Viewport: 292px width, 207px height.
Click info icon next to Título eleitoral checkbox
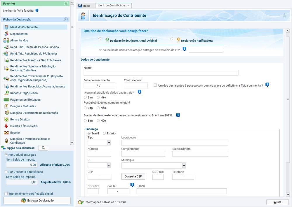pyautogui.click(x=267, y=85)
